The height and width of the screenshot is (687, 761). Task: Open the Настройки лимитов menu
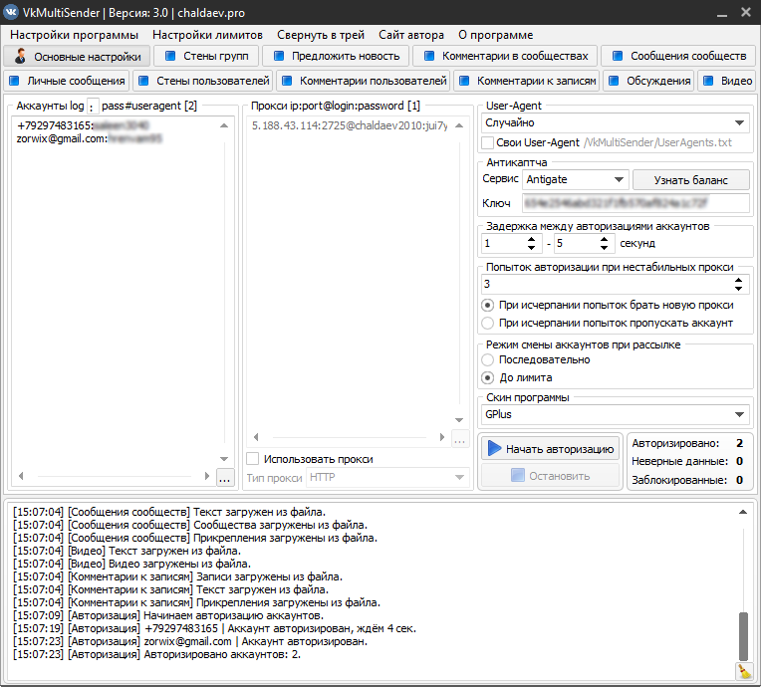208,35
